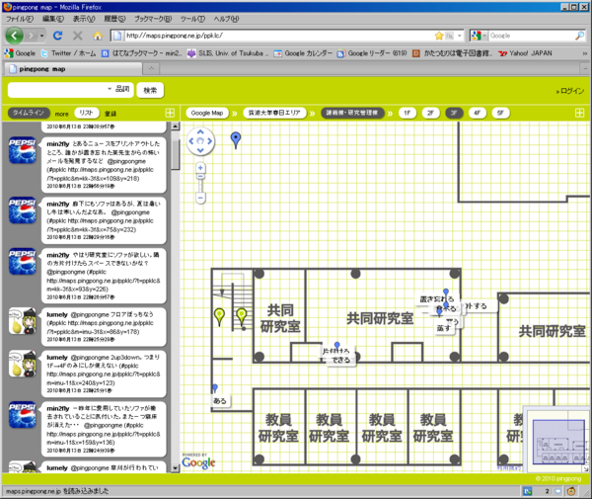592x499 pixels.
Task: Click the 登録 link in left panel
Action: pyautogui.click(x=111, y=114)
